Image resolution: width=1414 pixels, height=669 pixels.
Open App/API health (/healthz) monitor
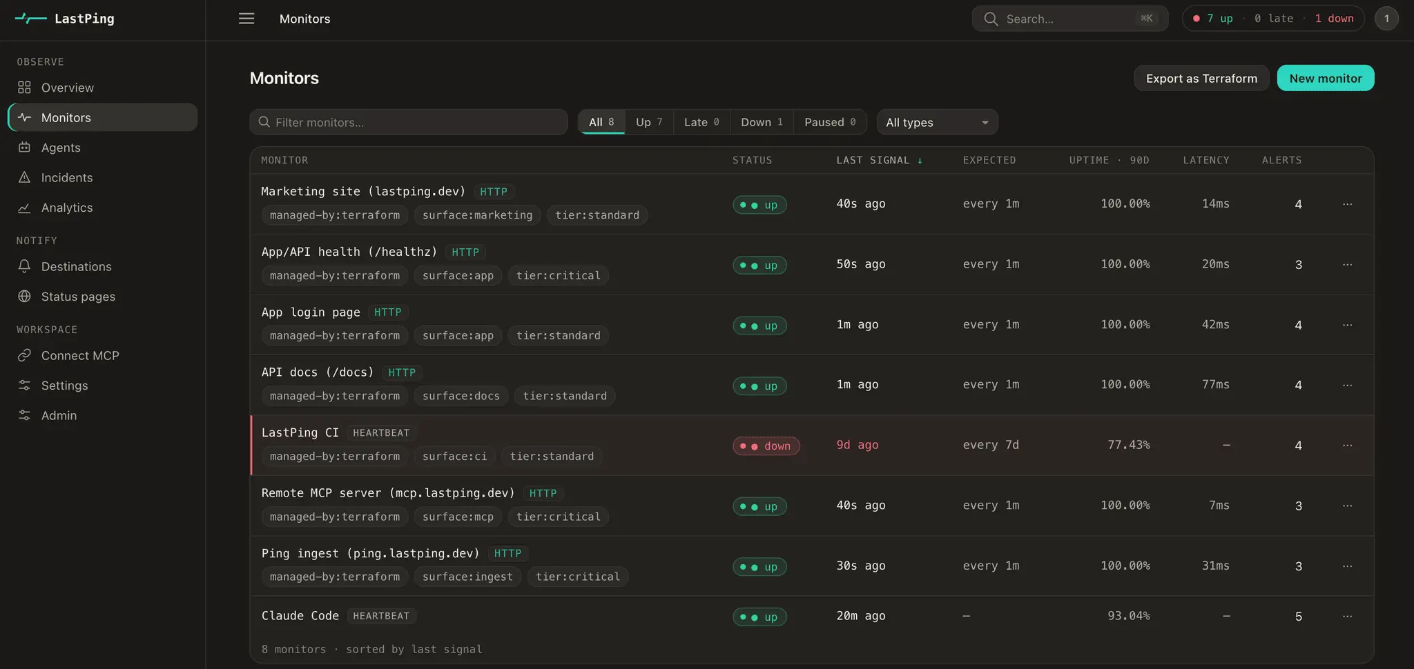349,252
